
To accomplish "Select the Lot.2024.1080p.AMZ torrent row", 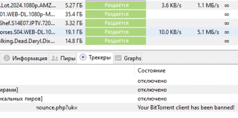I will click(x=119, y=5).
